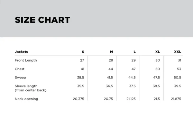The image size is (193, 116).
Task: Click Sleeve length value 35.5 for S
Action: pyautogui.click(x=81, y=86)
